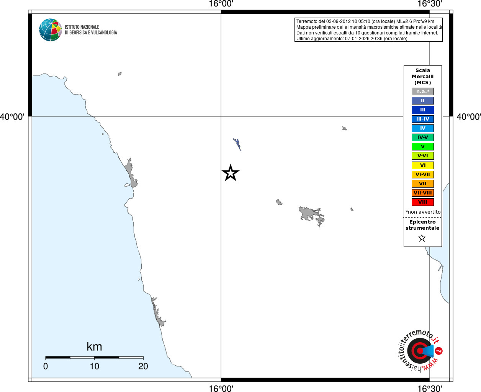Click the star symbol in the legend

[422, 238]
